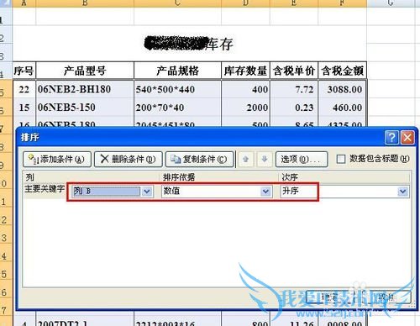Select the 产品型号 header cell
This screenshot has height=326, width=420.
(x=85, y=71)
